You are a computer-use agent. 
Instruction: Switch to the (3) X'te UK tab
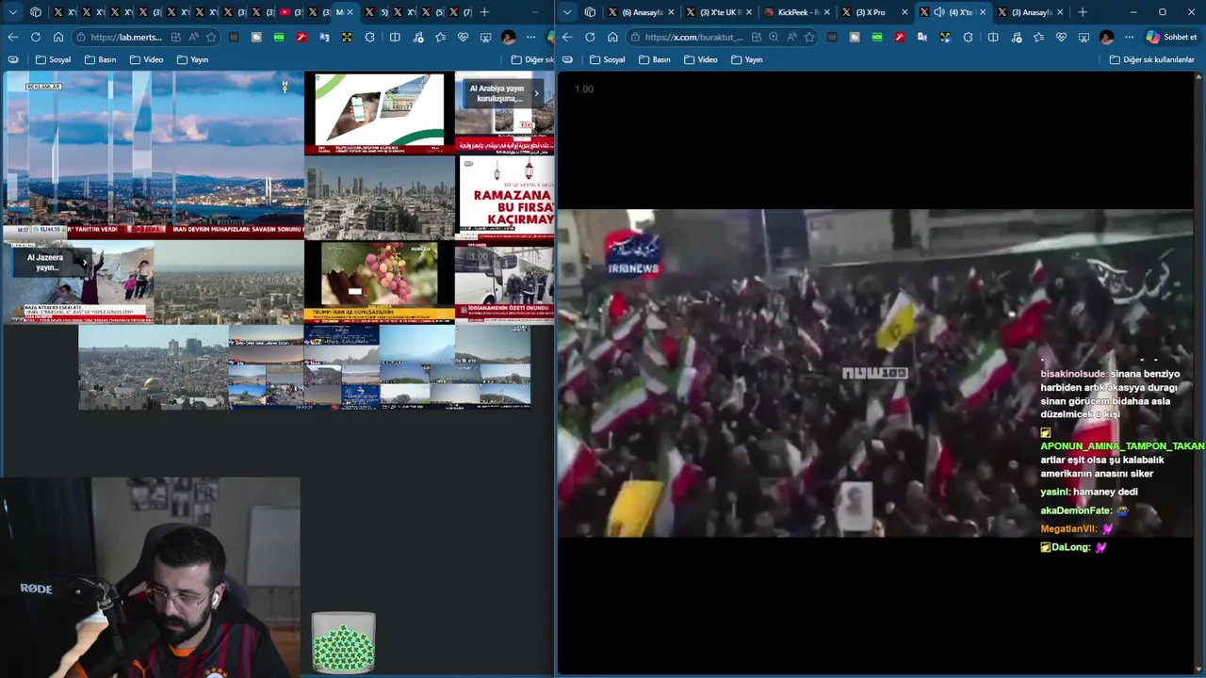click(x=720, y=12)
